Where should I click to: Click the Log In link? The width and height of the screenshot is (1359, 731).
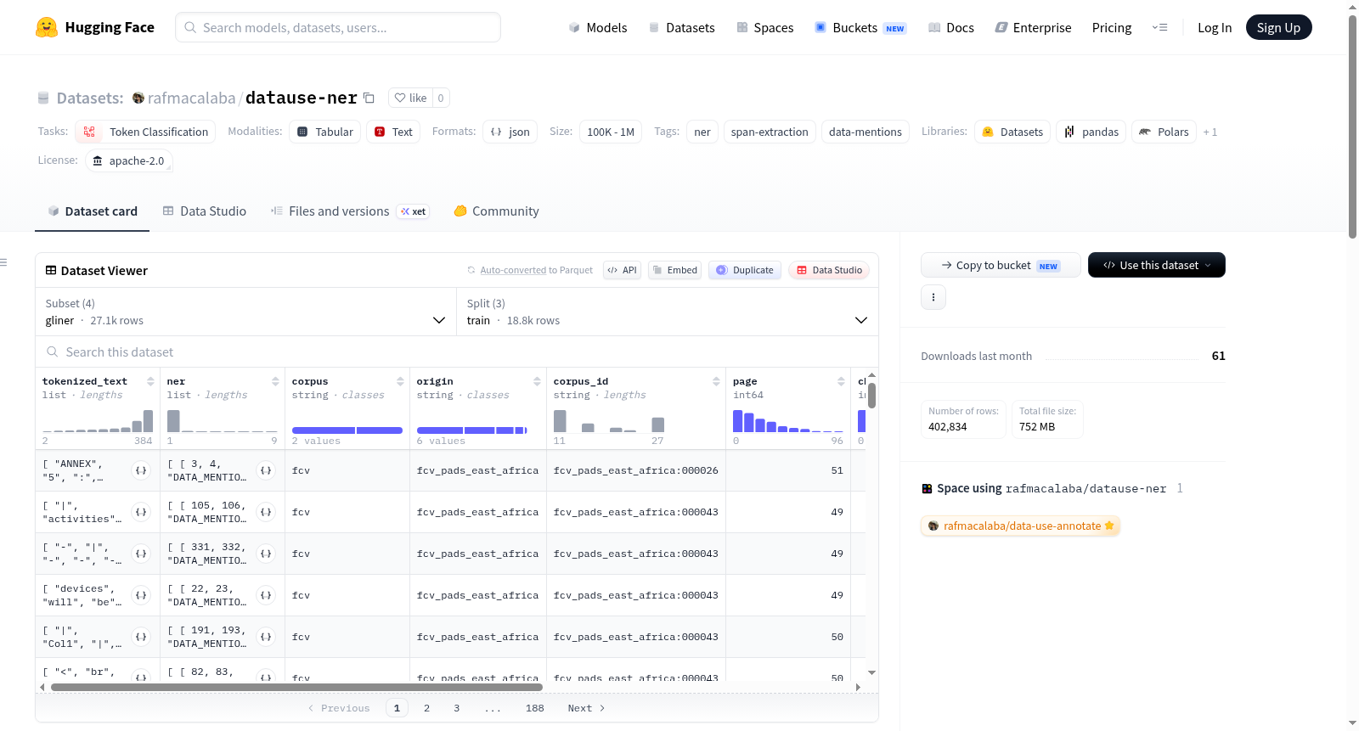coord(1215,27)
